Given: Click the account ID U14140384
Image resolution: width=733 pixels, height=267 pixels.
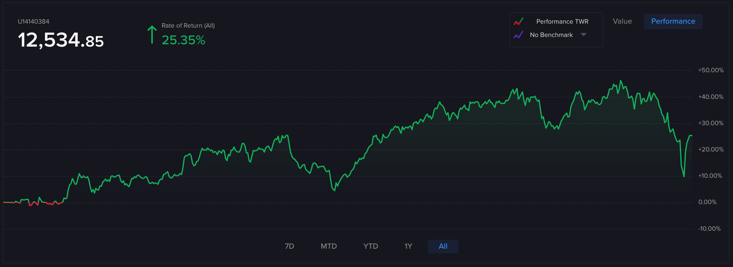Looking at the screenshot, I should (34, 22).
